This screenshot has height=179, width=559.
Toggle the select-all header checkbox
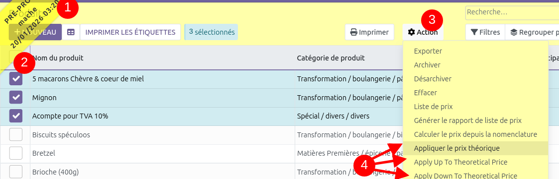16,58
